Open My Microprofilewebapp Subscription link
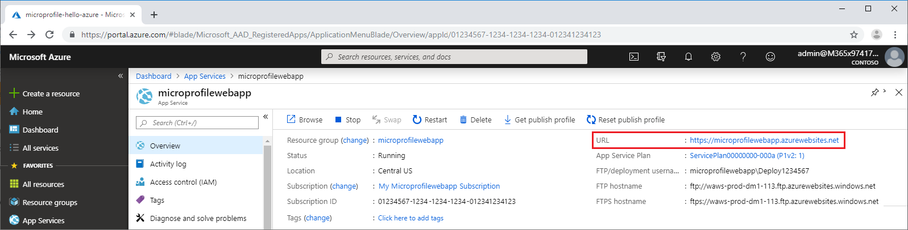Image resolution: width=908 pixels, height=230 pixels. [x=440, y=186]
